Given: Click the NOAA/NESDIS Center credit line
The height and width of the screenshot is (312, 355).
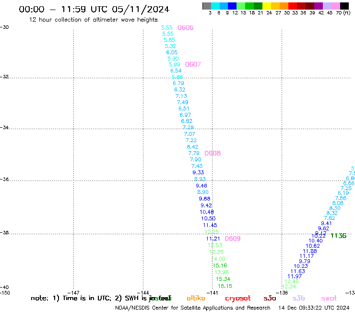Looking at the screenshot, I should (x=193, y=308).
